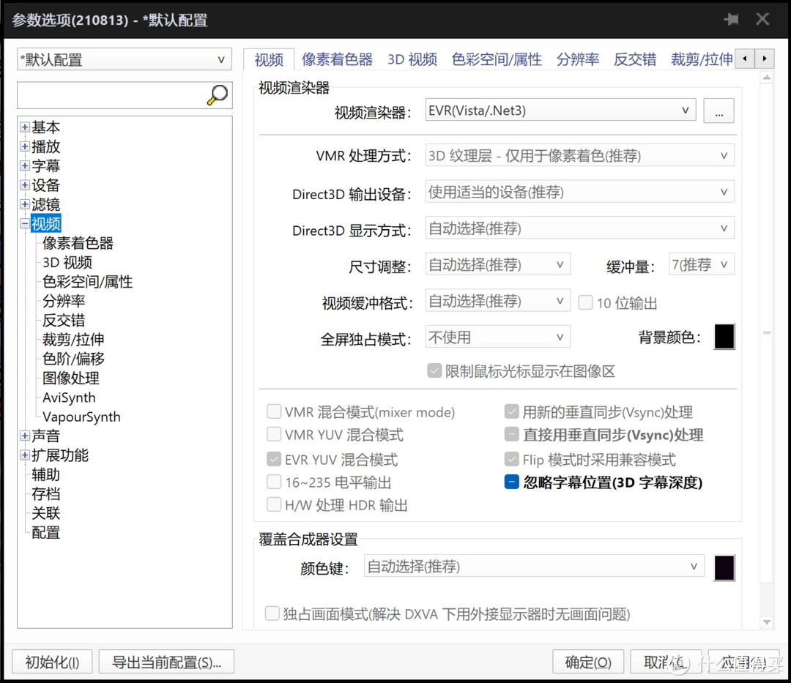Pick the 背景颜色 black swatch
The image size is (791, 683).
[724, 337]
